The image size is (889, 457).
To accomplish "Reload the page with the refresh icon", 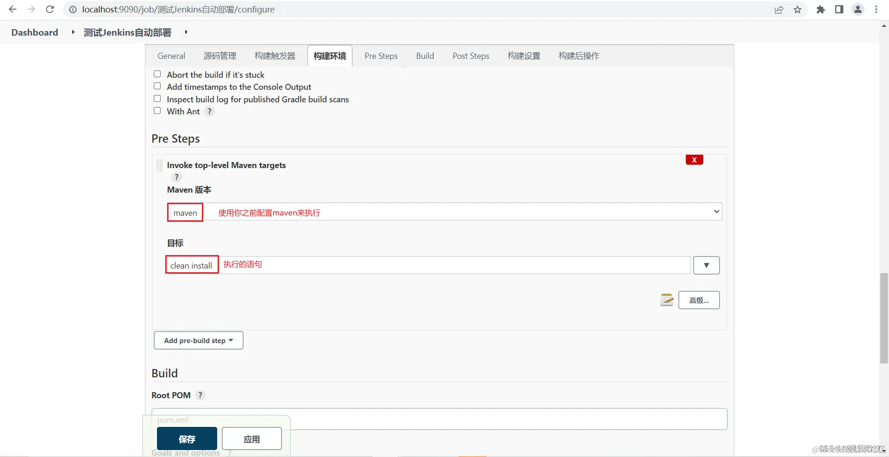I will tap(50, 9).
